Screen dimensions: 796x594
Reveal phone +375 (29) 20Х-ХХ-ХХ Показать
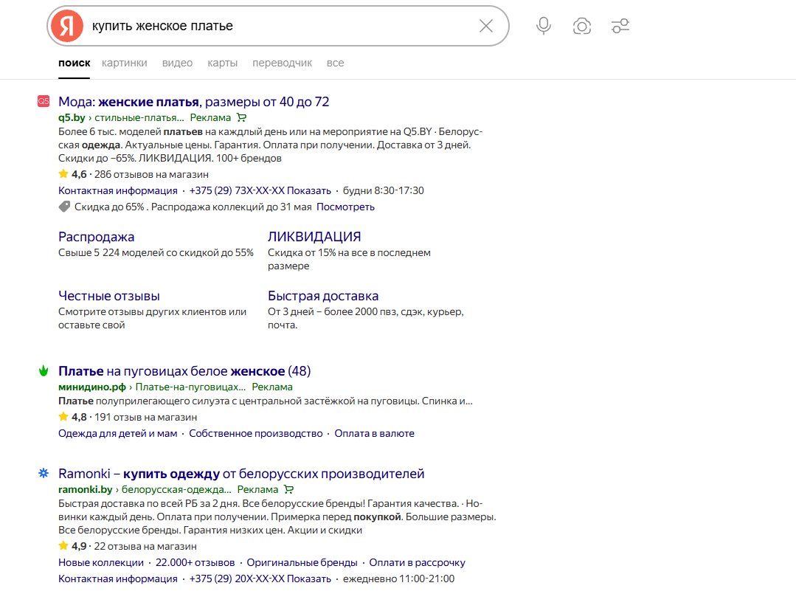coord(260,579)
